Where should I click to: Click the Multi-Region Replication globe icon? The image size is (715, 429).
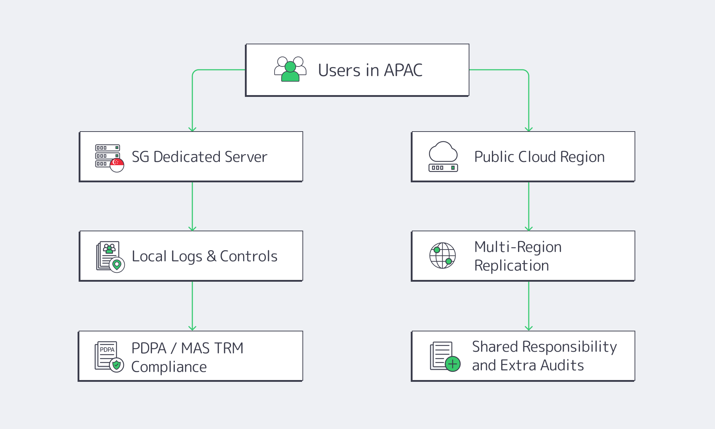click(443, 255)
